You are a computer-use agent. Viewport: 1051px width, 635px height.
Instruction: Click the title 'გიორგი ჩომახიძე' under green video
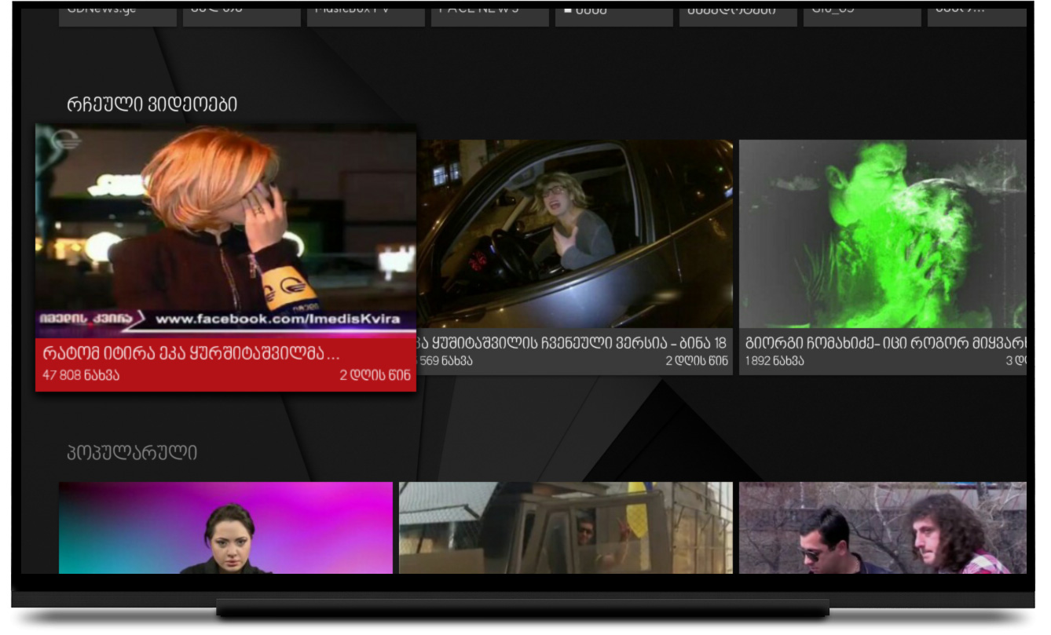(x=884, y=343)
